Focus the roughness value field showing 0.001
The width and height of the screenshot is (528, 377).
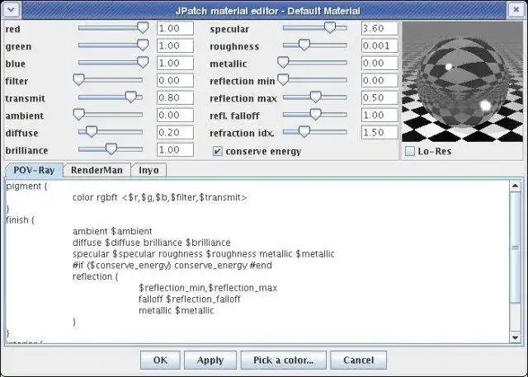coord(379,45)
